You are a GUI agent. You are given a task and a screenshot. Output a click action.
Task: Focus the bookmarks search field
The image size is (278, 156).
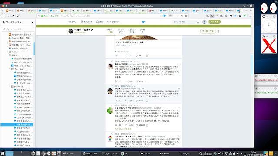click(18, 29)
